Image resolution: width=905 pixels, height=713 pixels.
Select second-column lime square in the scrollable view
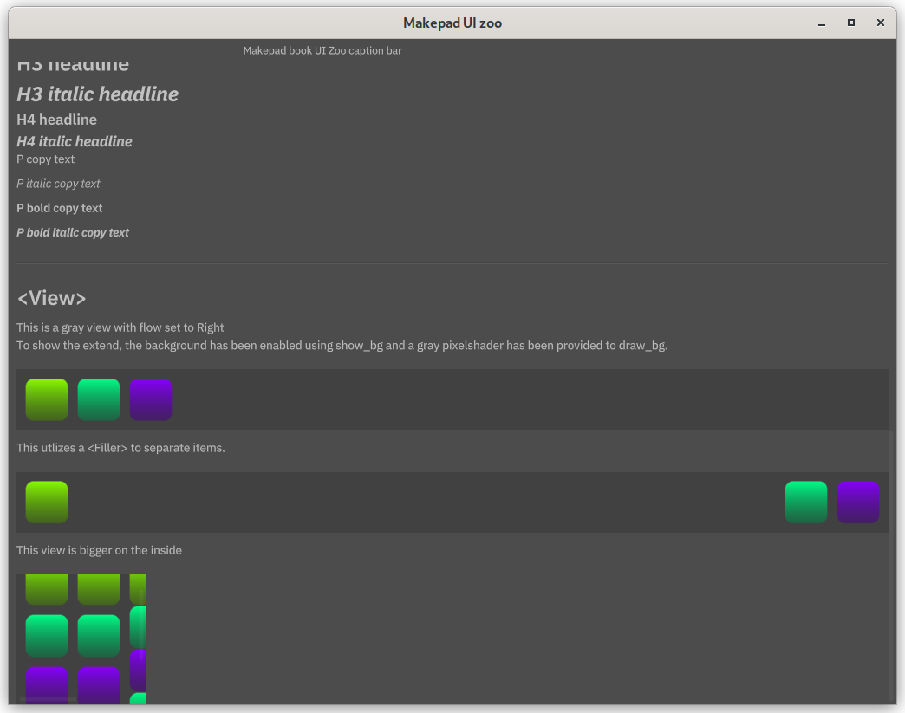(99, 589)
